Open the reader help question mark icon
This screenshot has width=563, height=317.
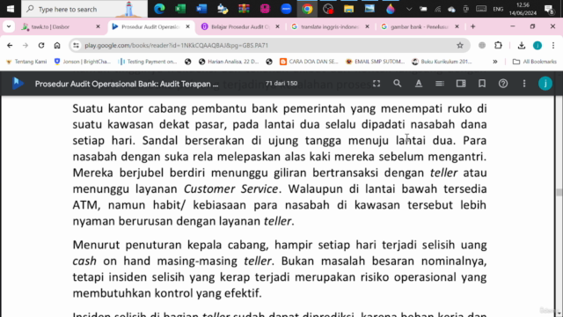coord(503,84)
